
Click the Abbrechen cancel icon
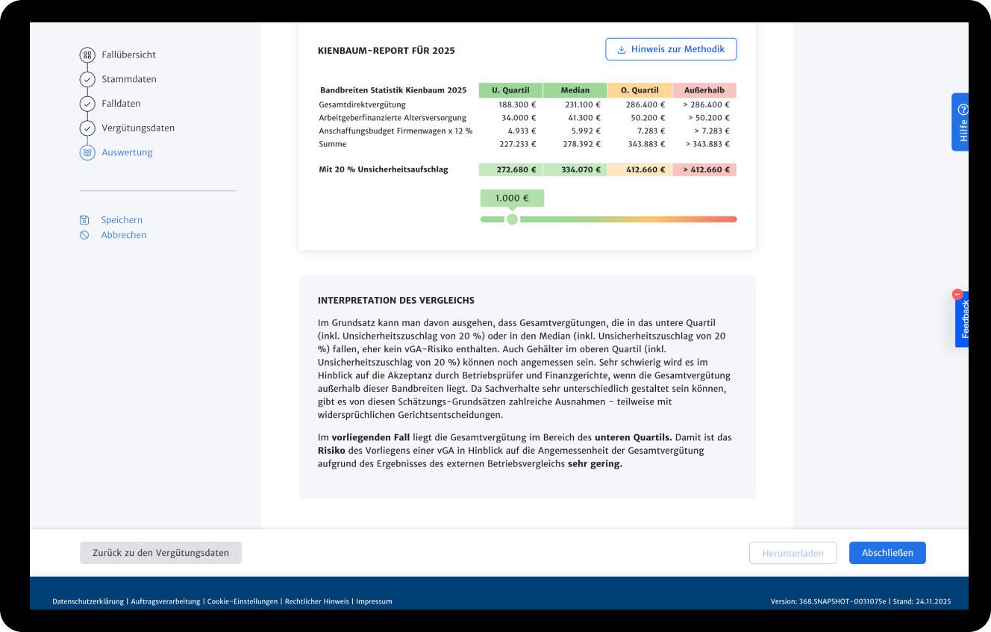[84, 235]
